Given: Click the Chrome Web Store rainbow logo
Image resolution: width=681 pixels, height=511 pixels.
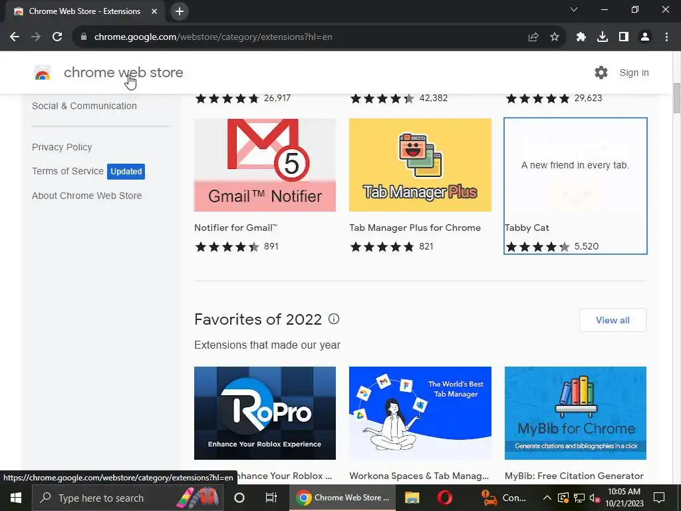Looking at the screenshot, I should tap(43, 73).
